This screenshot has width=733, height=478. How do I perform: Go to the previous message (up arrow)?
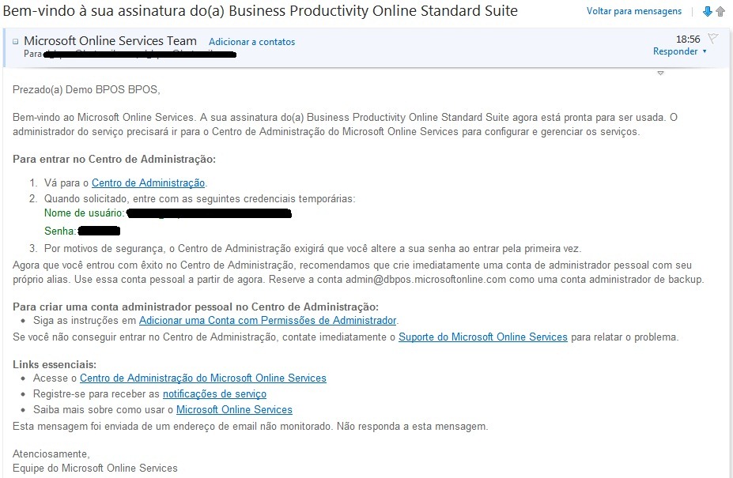click(x=720, y=12)
